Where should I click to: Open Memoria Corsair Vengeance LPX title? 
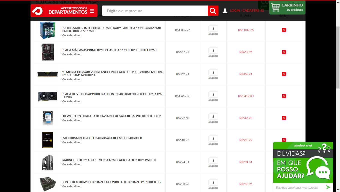pyautogui.click(x=112, y=73)
